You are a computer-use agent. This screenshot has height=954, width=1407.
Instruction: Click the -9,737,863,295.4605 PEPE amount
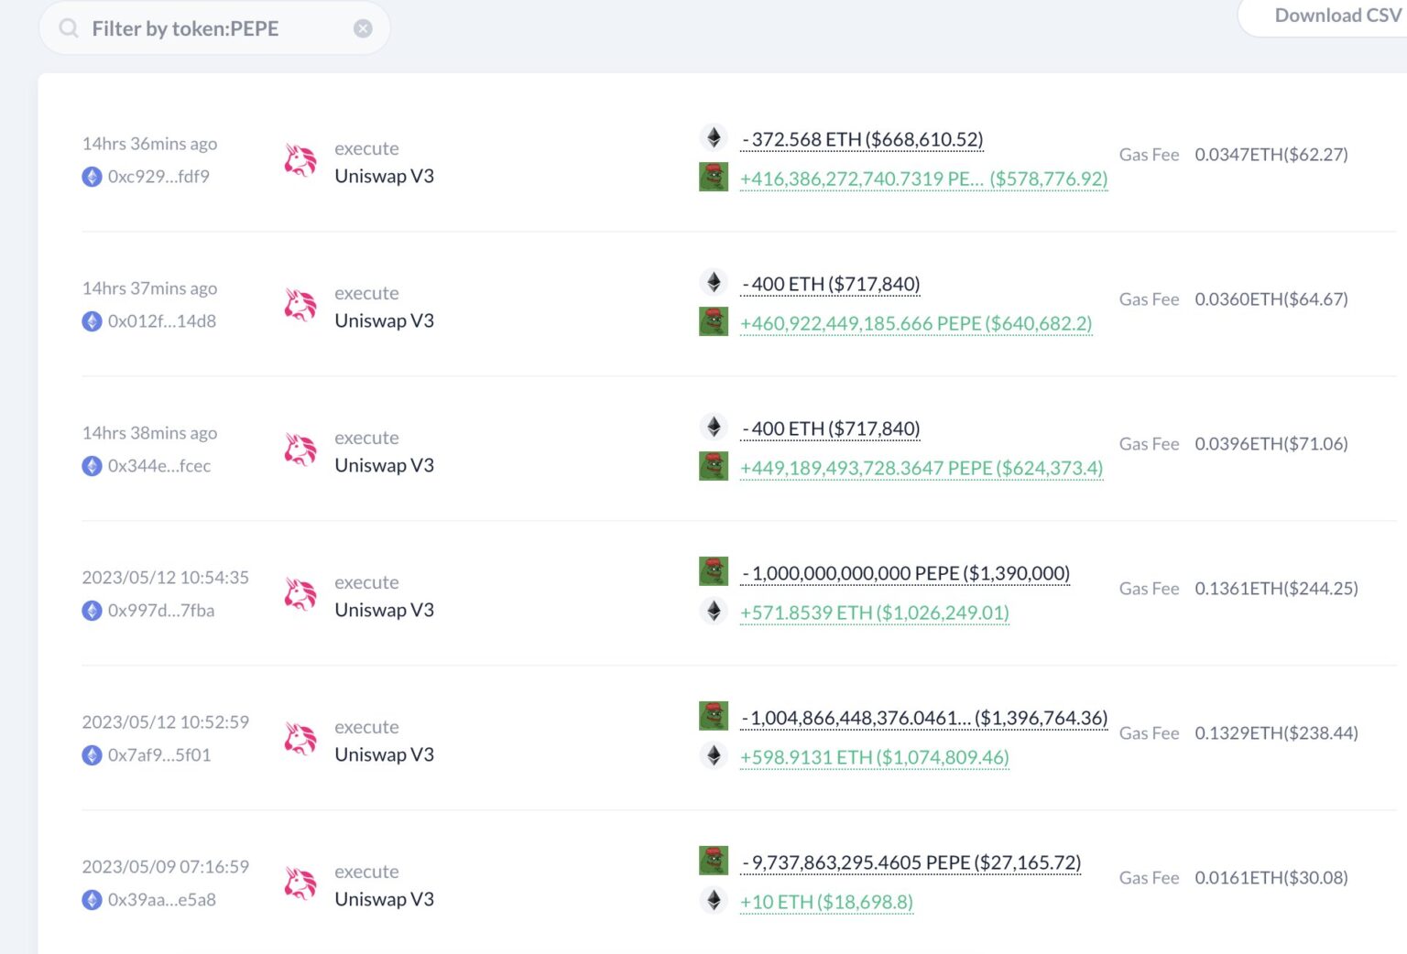(911, 862)
